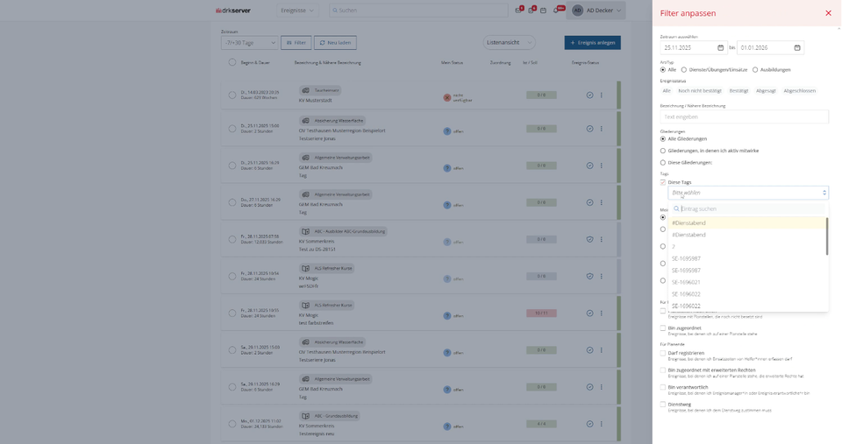Focus the Bezeichnung text input field
The width and height of the screenshot is (842, 444).
tap(744, 116)
